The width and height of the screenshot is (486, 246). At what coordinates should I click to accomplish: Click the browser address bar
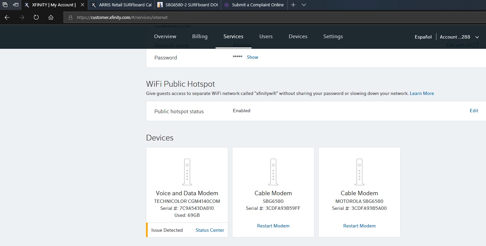click(233, 18)
